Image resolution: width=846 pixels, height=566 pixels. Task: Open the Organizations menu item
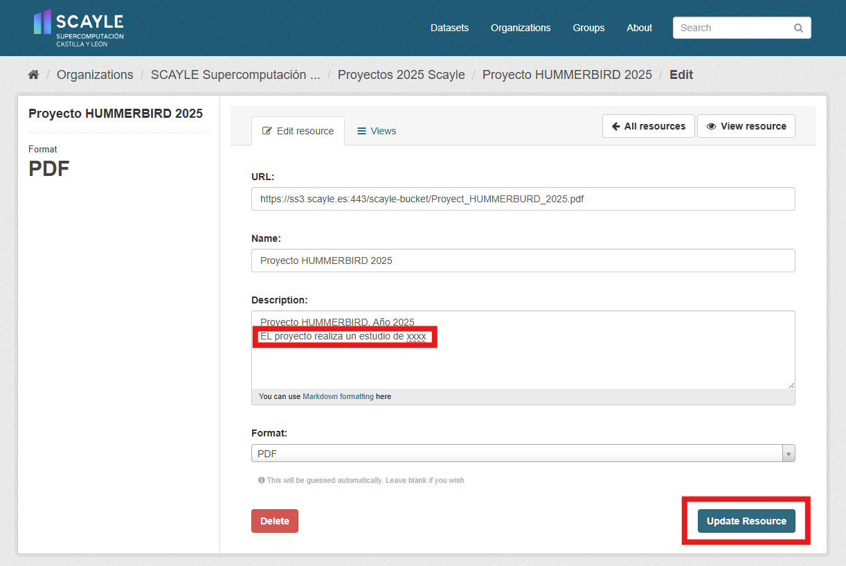[521, 28]
